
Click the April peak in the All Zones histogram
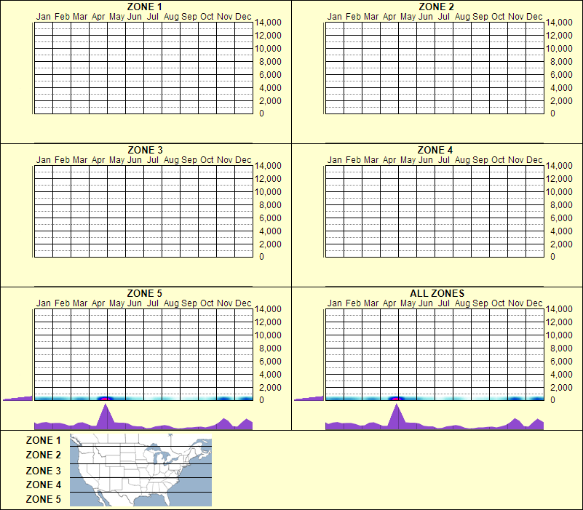point(397,417)
